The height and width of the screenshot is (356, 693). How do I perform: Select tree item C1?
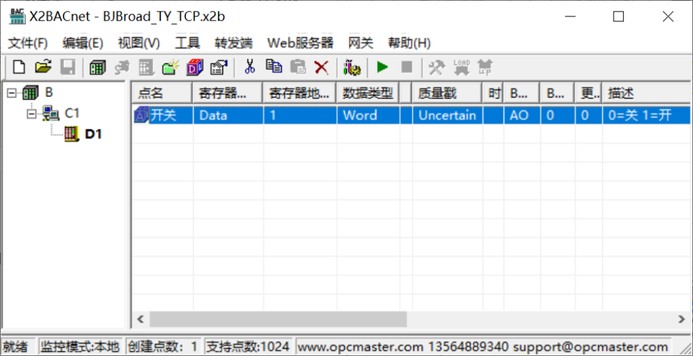coord(72,113)
